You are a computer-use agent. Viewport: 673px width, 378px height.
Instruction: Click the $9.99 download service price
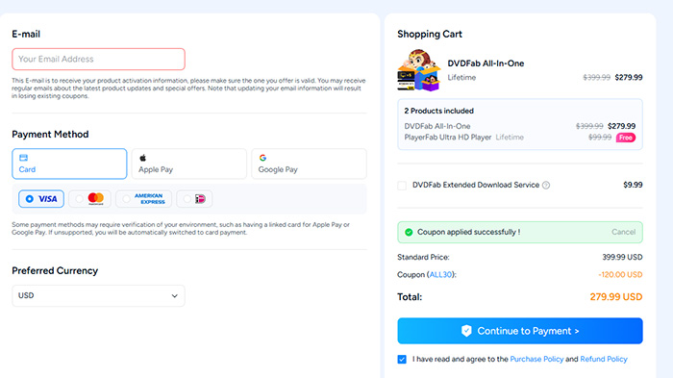click(633, 185)
